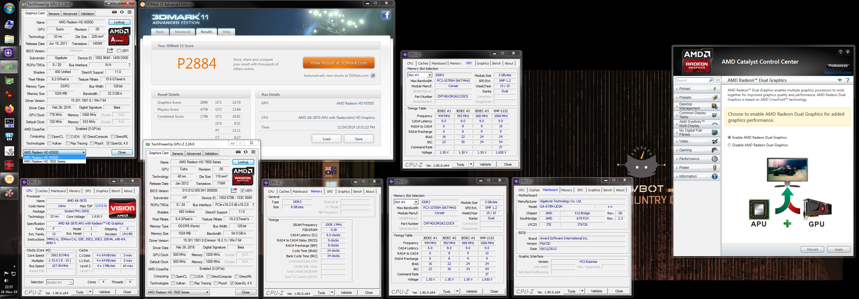Click the P2884 score text in 3DMark
859x299 pixels.
(197, 63)
